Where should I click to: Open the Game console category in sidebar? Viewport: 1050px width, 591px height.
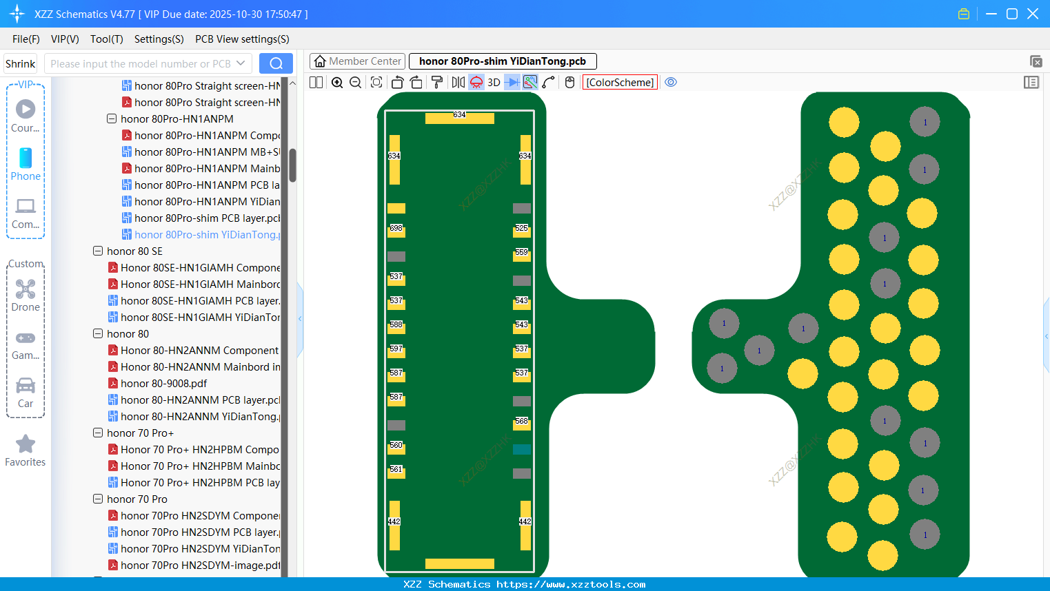(26, 344)
